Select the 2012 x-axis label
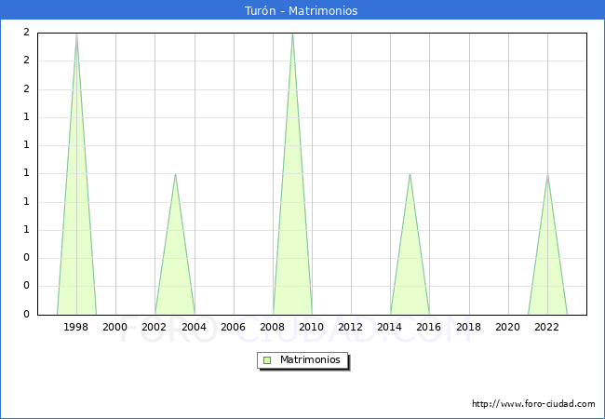This screenshot has width=605, height=419. click(350, 327)
